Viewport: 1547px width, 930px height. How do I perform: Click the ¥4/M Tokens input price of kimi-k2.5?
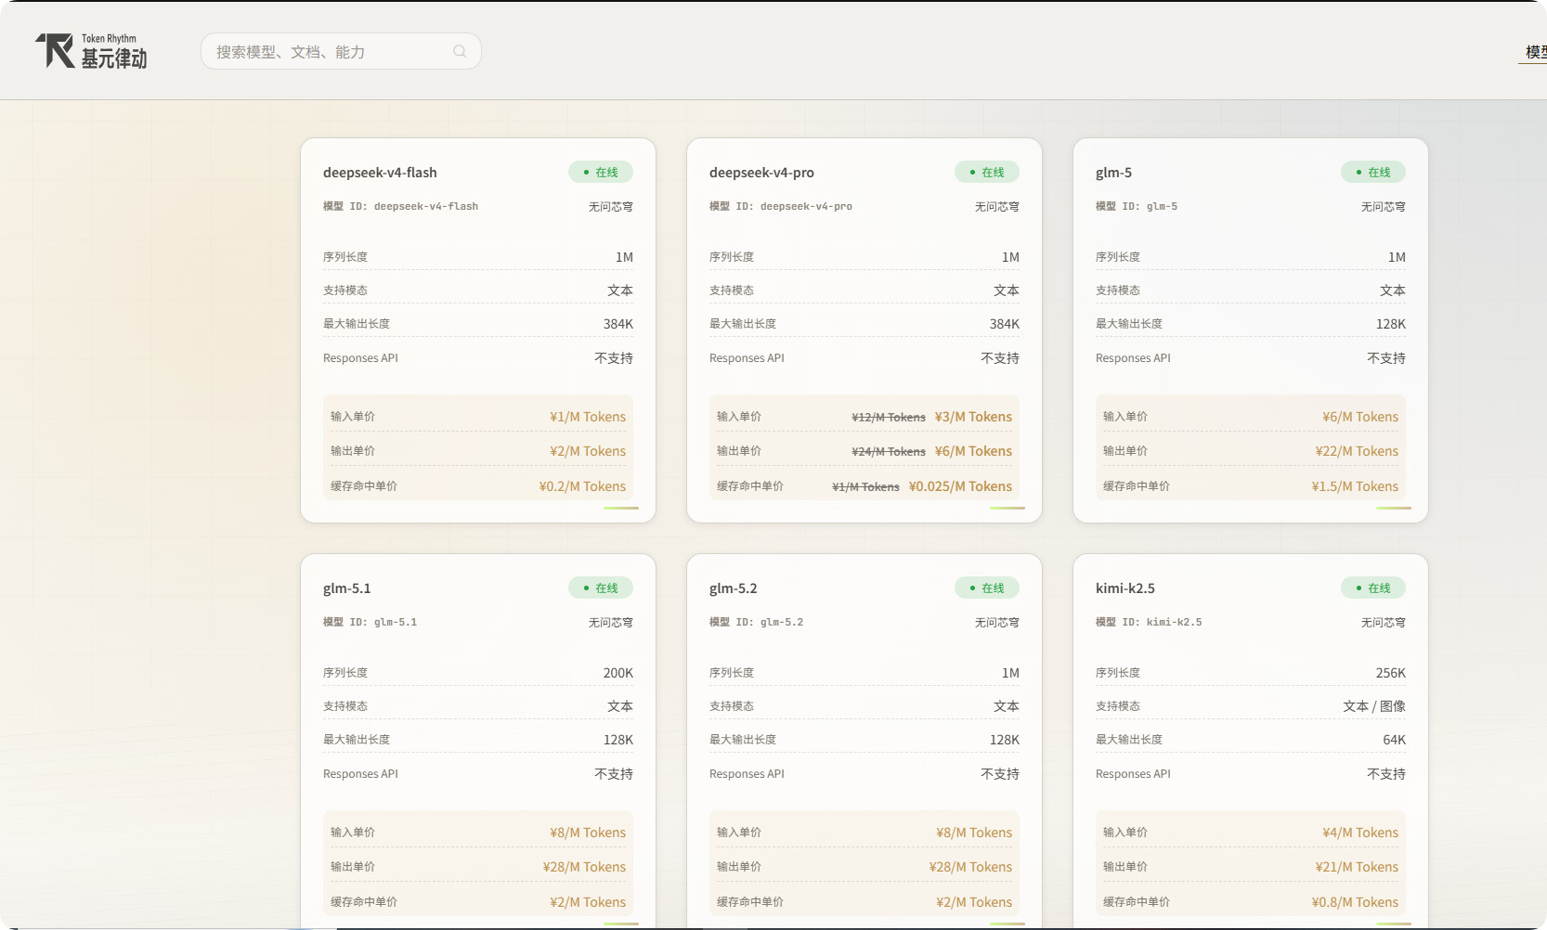coord(1360,833)
